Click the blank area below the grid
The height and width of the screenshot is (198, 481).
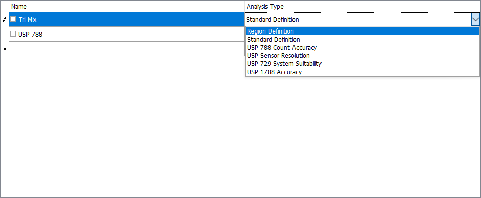coord(240,135)
